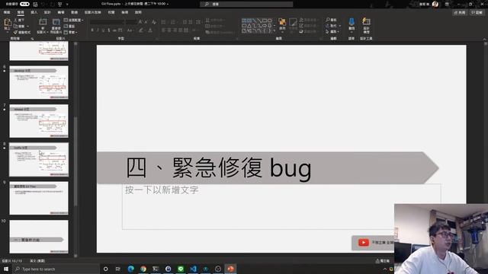Open the Quick Styles gallery
Viewport: 488px width, 274px height.
(293, 24)
